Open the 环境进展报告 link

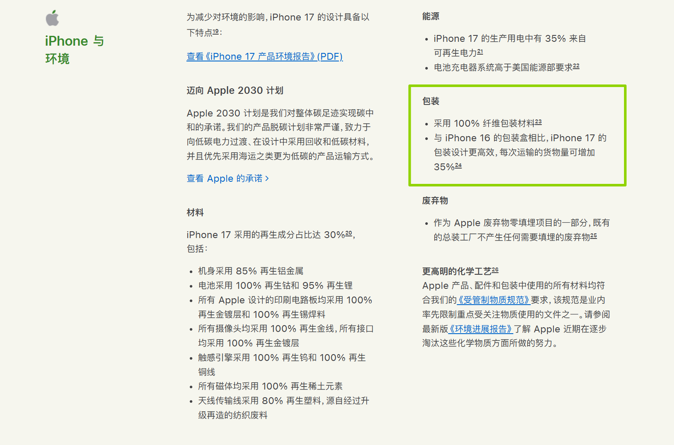pos(481,329)
